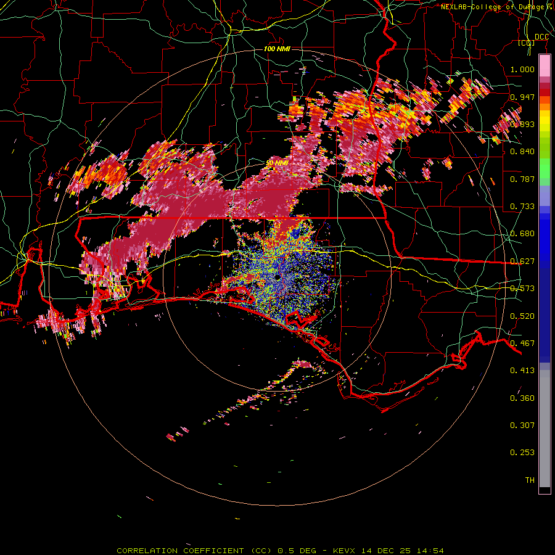
Task: Click the 0.520 scale value
Action: pos(522,316)
